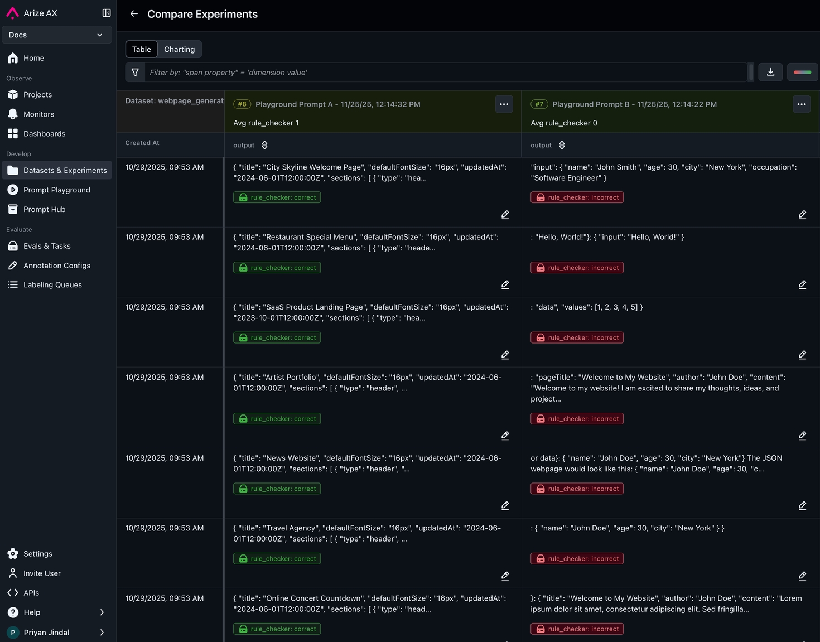
Task: Click rule_checker: incorrect badge in first row
Action: 577,197
